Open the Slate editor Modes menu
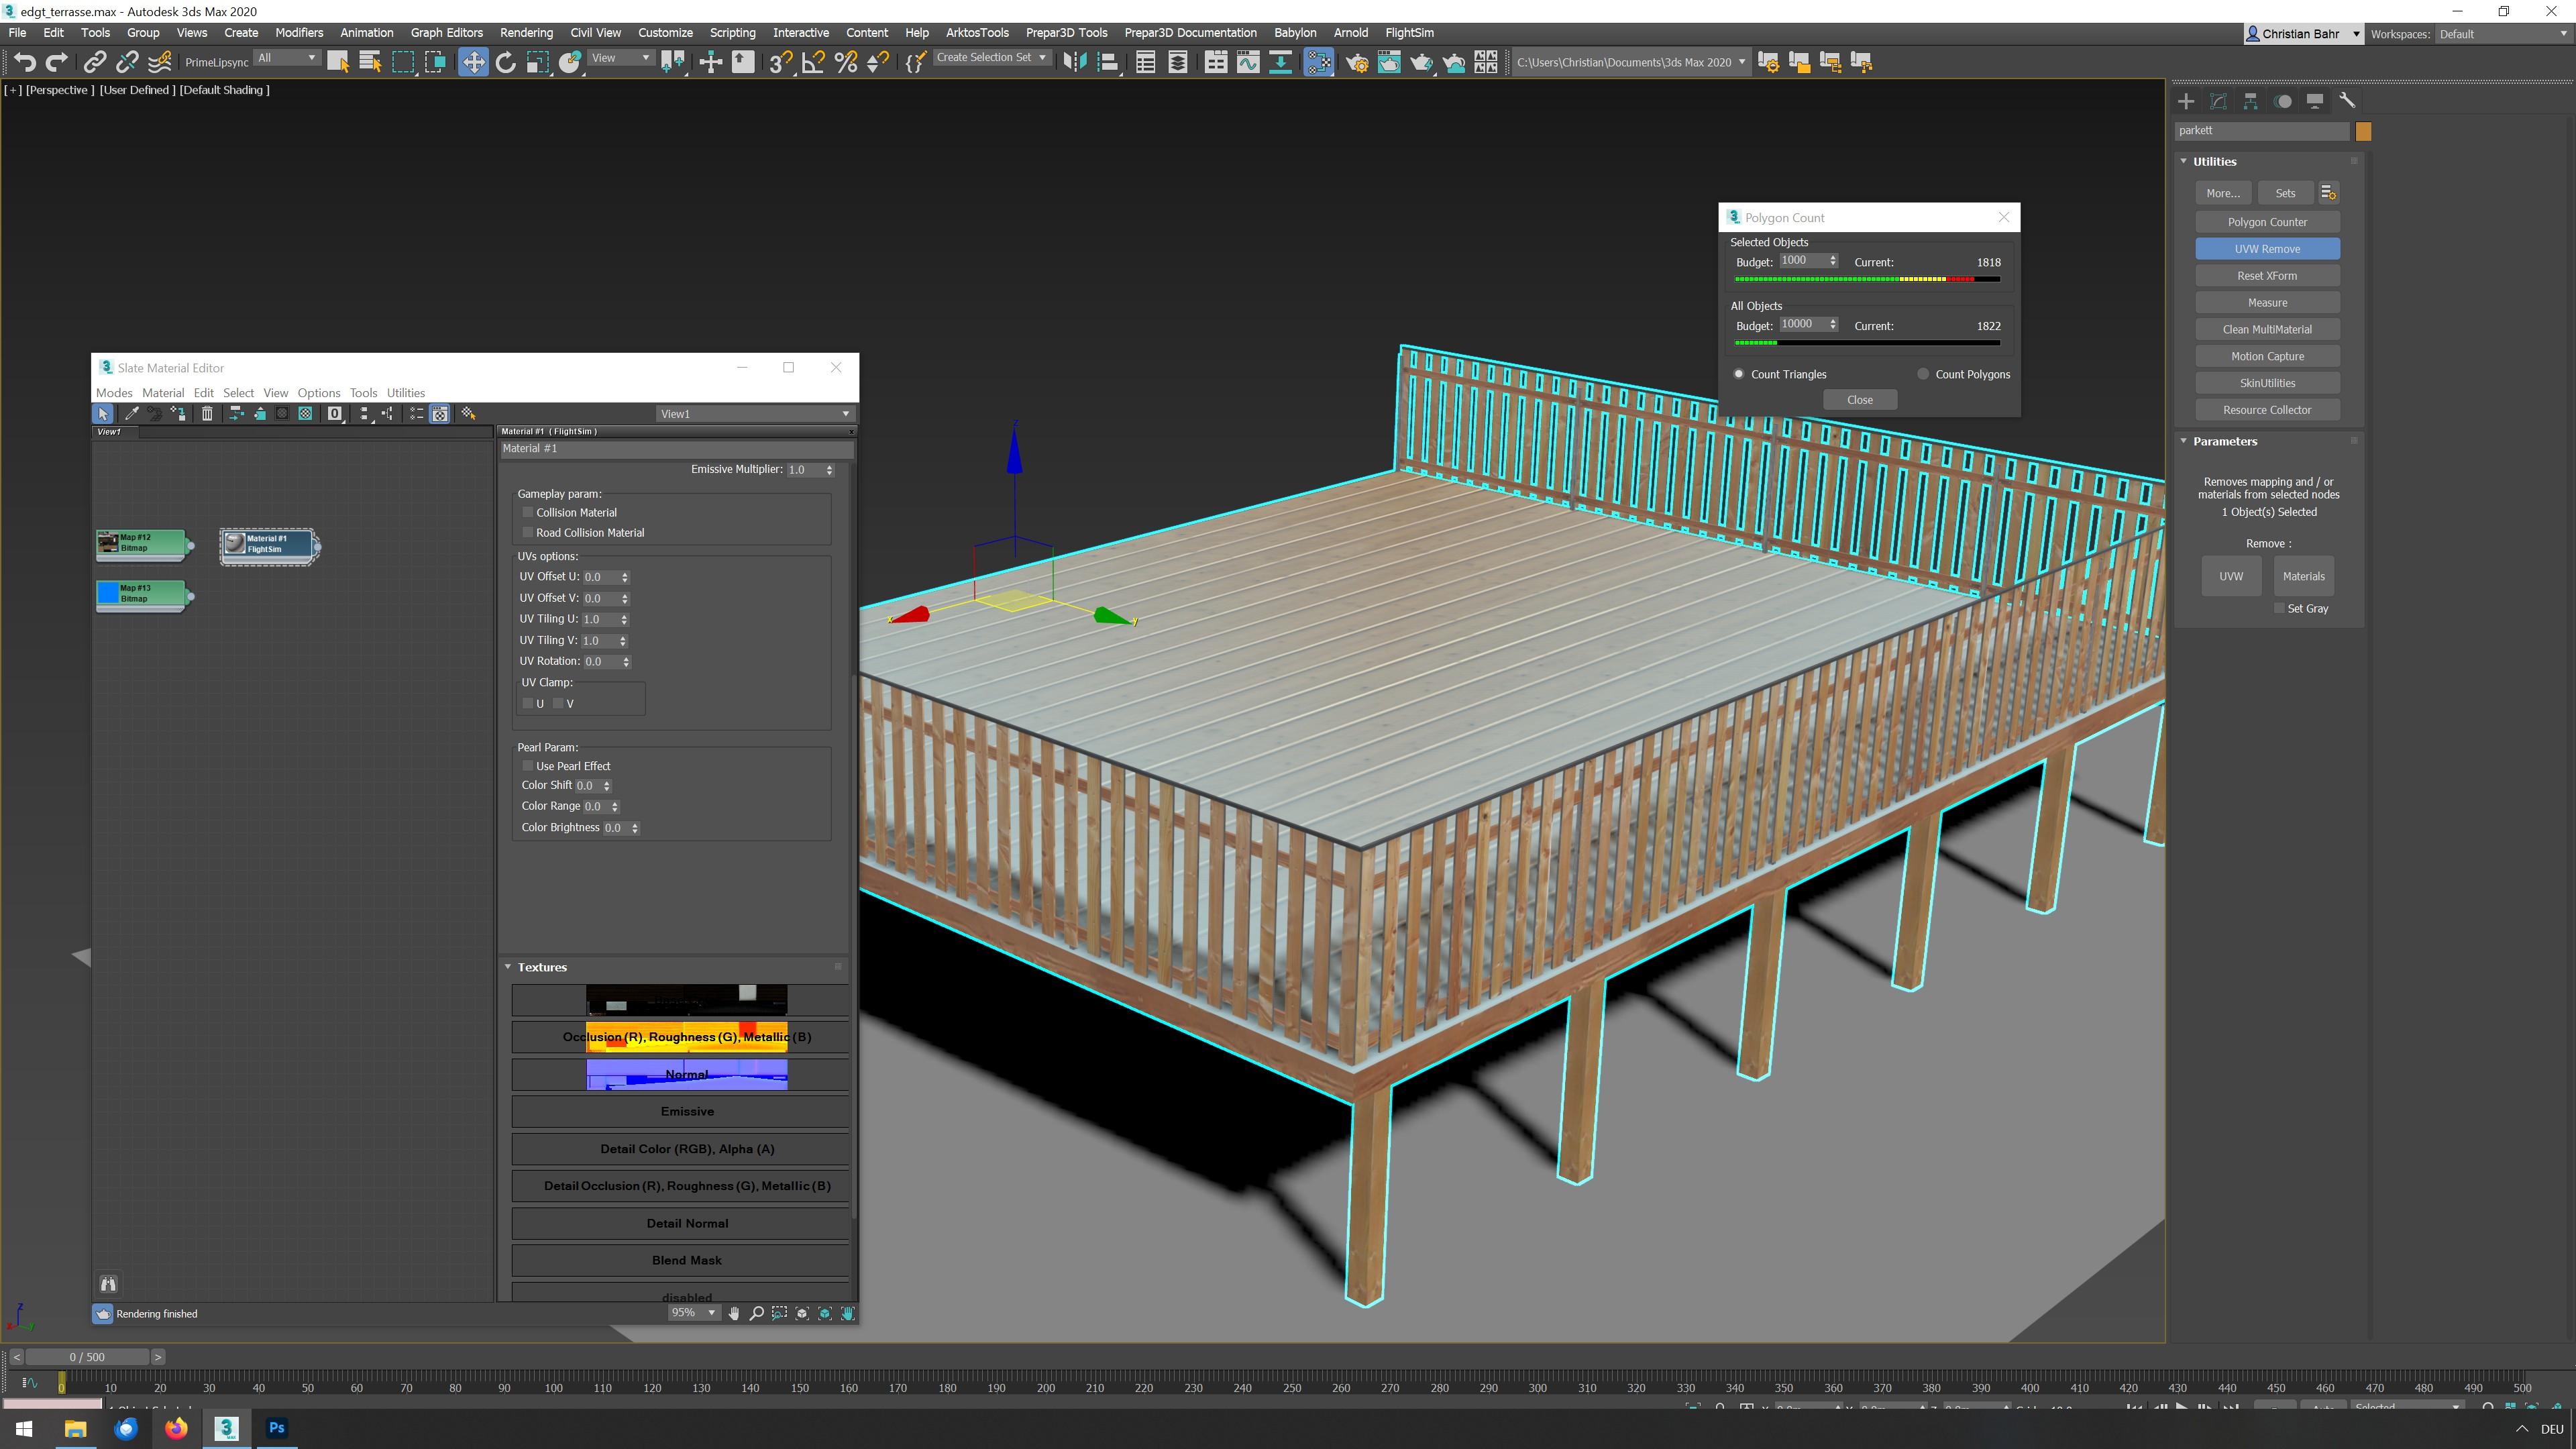Image resolution: width=2576 pixels, height=1449 pixels. coord(114,393)
